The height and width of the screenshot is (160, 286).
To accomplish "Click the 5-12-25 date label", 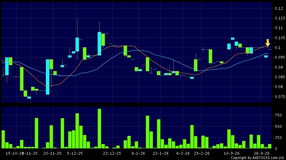I will pyautogui.click(x=75, y=153).
